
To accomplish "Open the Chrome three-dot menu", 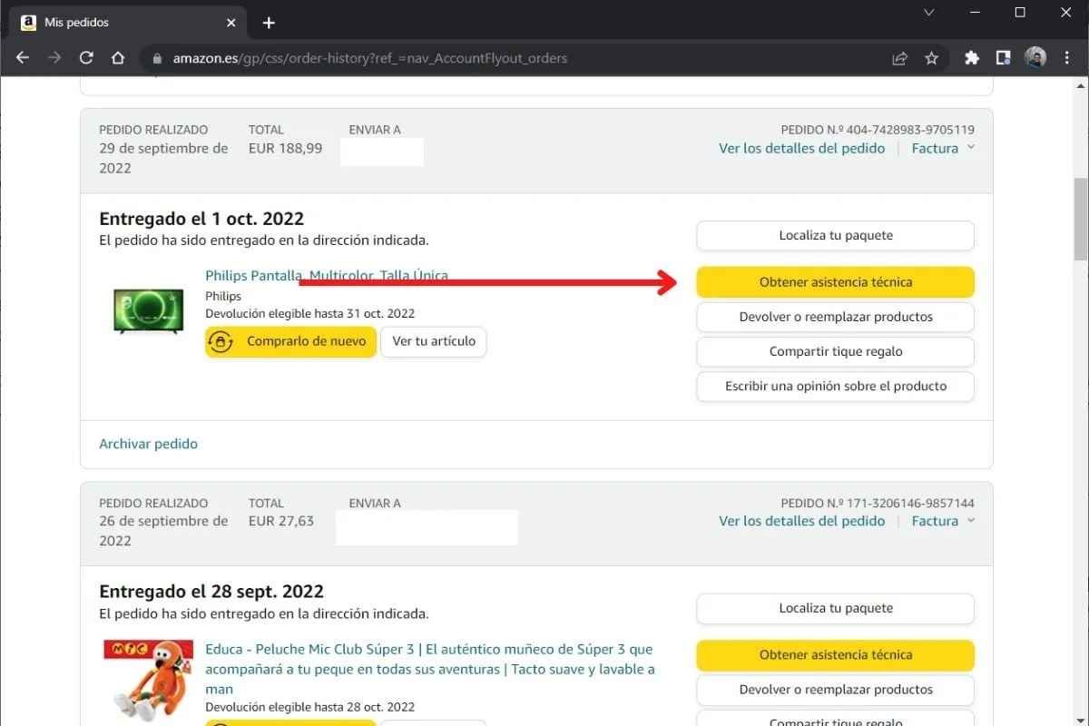I will click(x=1067, y=58).
